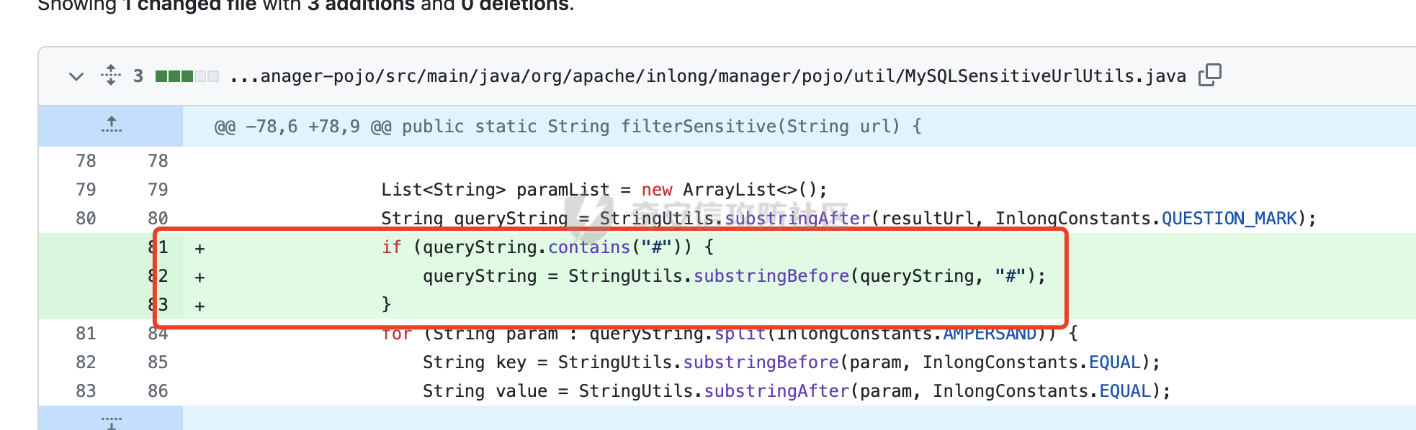Click the additions count number 3
The height and width of the screenshot is (430, 1416).
138,76
